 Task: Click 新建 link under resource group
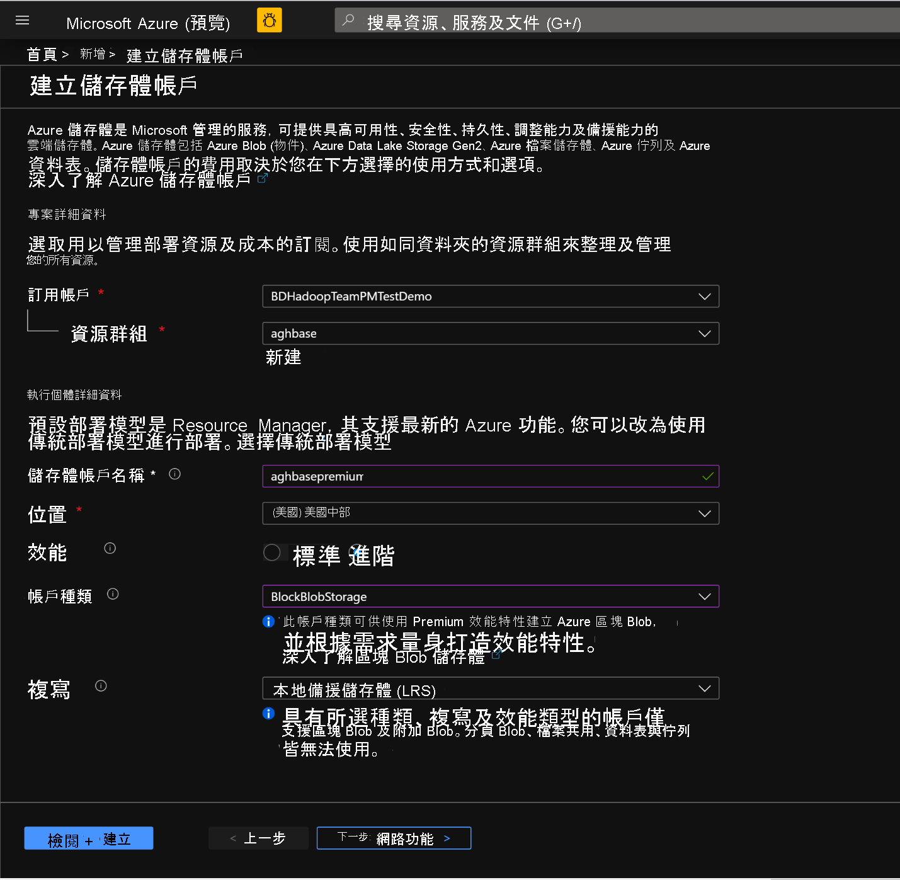[x=283, y=358]
